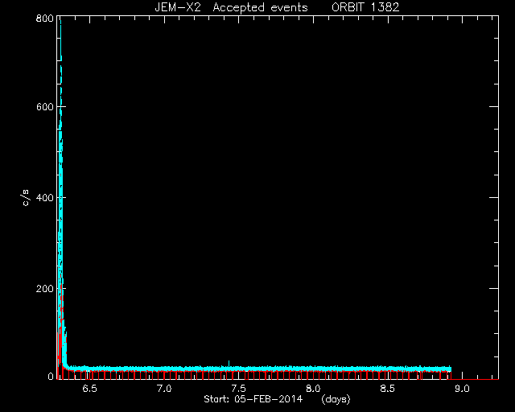The height and width of the screenshot is (412, 515).
Task: Click the 400 y-axis tick label
Action: point(45,198)
